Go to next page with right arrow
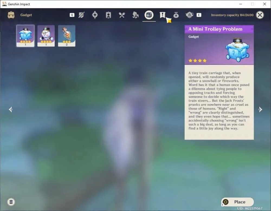This screenshot has height=211, width=271. coord(260,109)
